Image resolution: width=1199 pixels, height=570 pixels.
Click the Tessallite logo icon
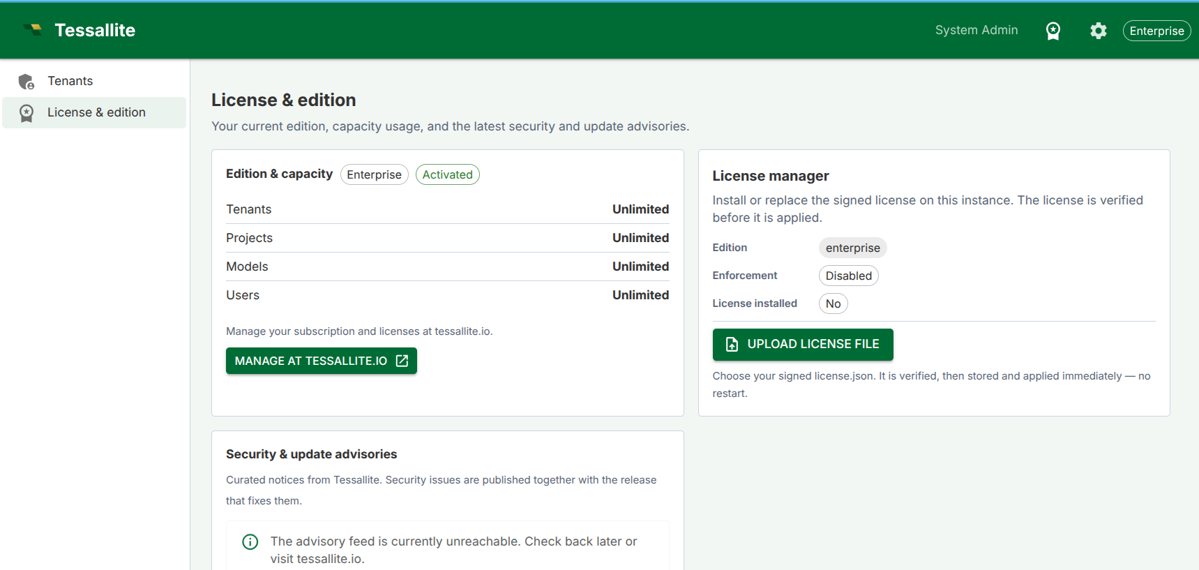coord(33,30)
